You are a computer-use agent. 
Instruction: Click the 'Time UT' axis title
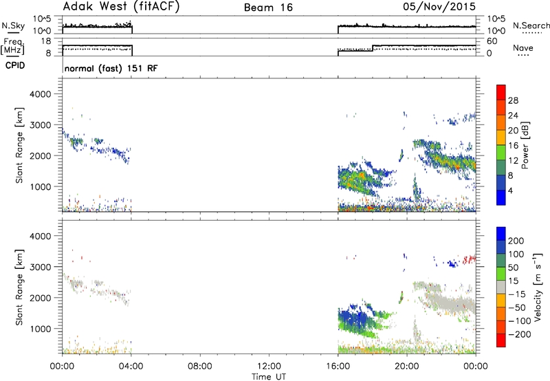269,376
